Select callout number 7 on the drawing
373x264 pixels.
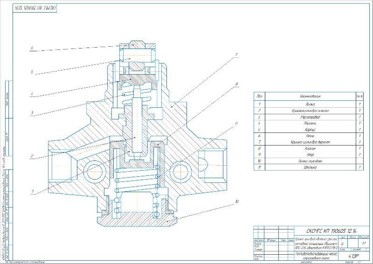[236, 55]
